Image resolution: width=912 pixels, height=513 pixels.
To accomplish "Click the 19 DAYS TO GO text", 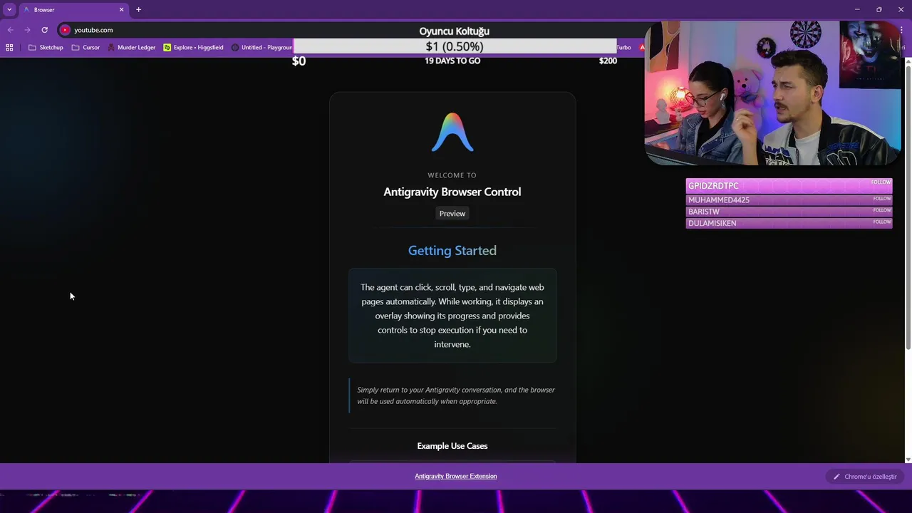I will 452,61.
